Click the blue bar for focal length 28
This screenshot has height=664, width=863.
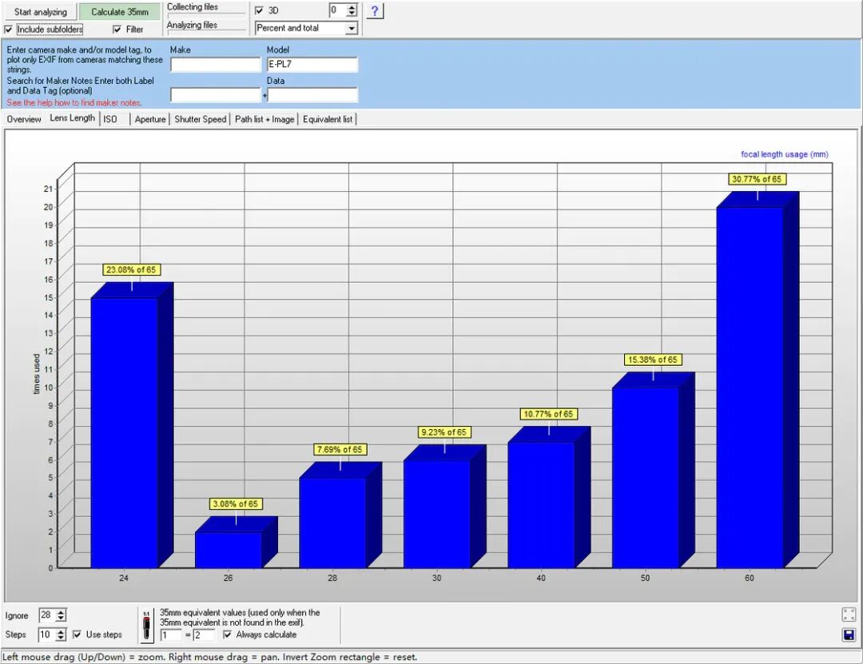tap(332, 523)
